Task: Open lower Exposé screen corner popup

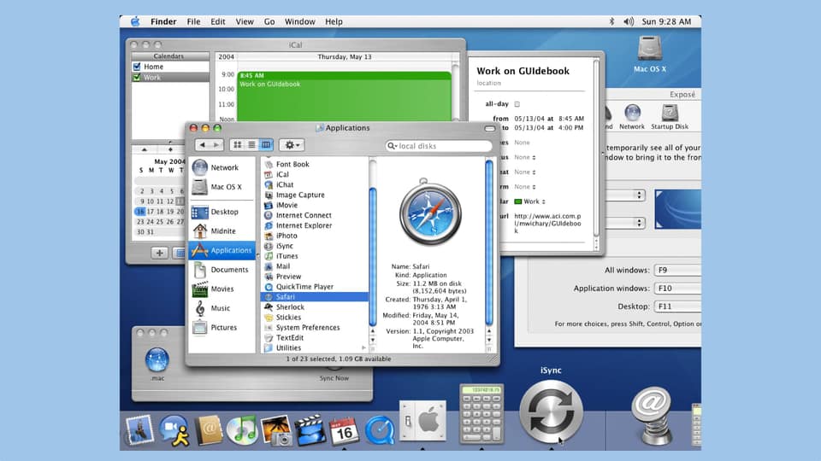Action: [626, 223]
